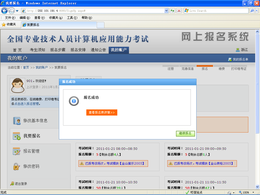Expand the address bar URL dropdown
Image resolution: width=260 pixels, height=195 pixels.
[x=167, y=11]
